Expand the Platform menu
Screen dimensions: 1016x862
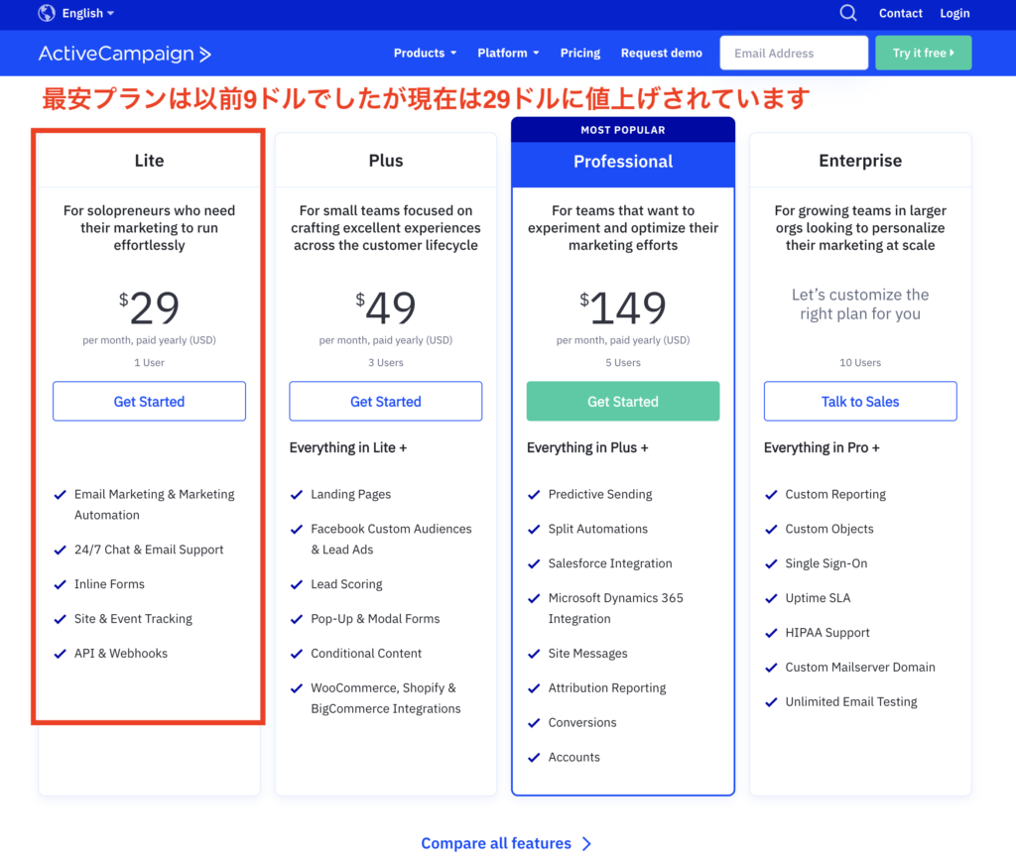[508, 54]
